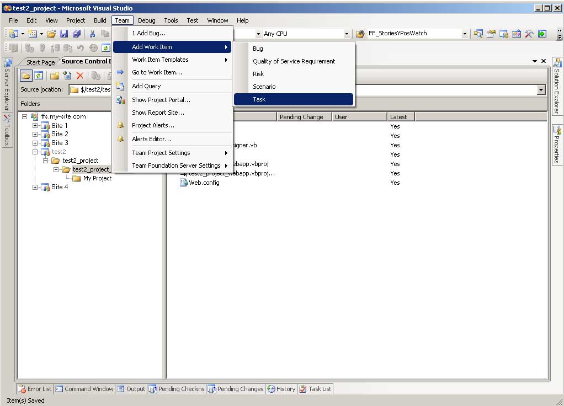Open the Properties Window toolbar icon
Screen dimensions: 564x406
(x=491, y=34)
